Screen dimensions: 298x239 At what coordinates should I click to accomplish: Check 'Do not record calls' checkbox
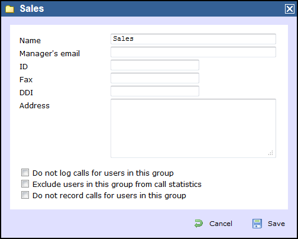click(x=25, y=195)
